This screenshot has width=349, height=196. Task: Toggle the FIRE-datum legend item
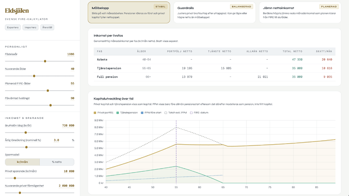tap(199, 112)
